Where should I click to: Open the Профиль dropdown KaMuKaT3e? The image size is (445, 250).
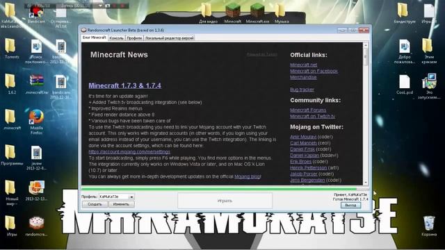(x=116, y=197)
